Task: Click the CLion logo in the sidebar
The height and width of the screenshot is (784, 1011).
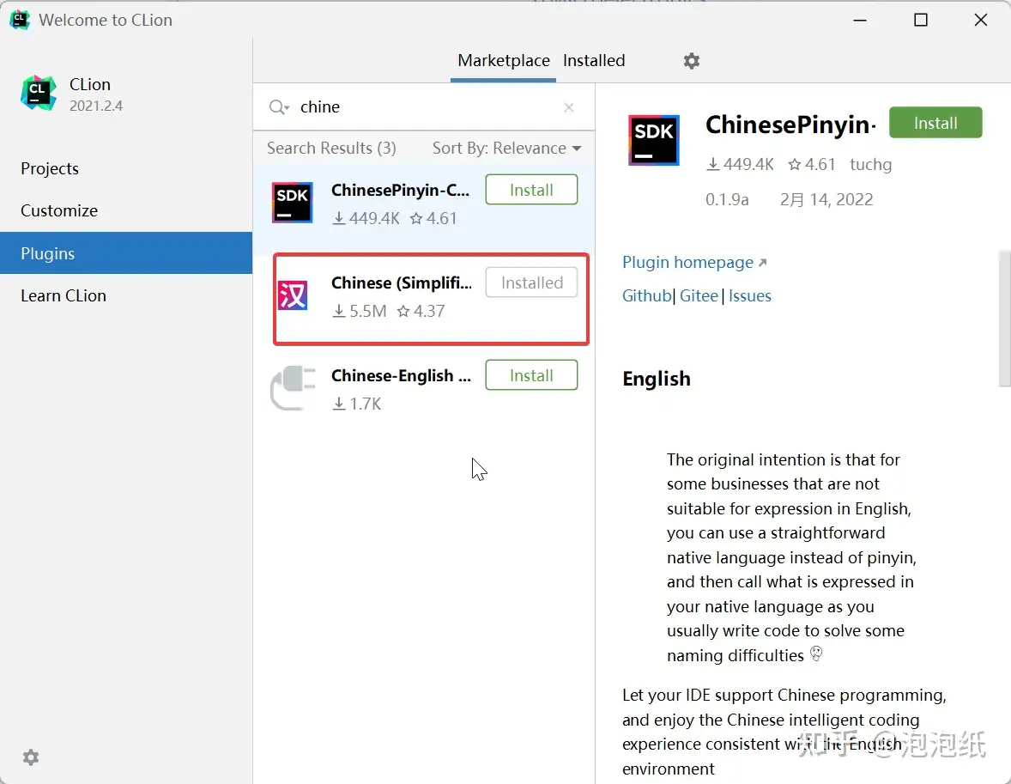Action: pos(39,94)
